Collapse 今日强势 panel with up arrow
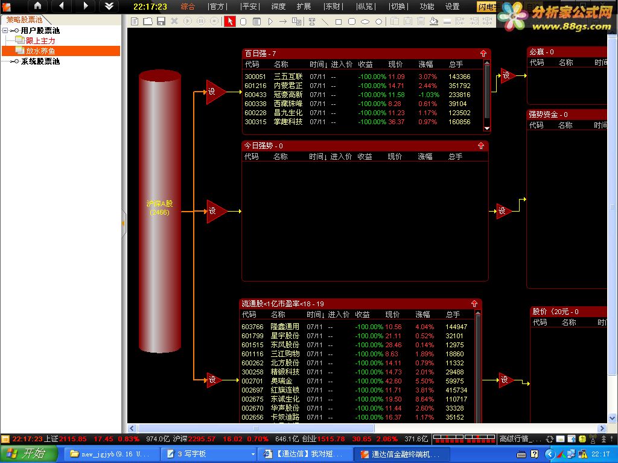 tap(481, 146)
